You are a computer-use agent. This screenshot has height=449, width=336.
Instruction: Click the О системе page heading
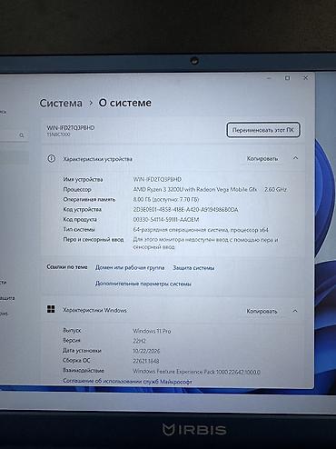tap(125, 103)
